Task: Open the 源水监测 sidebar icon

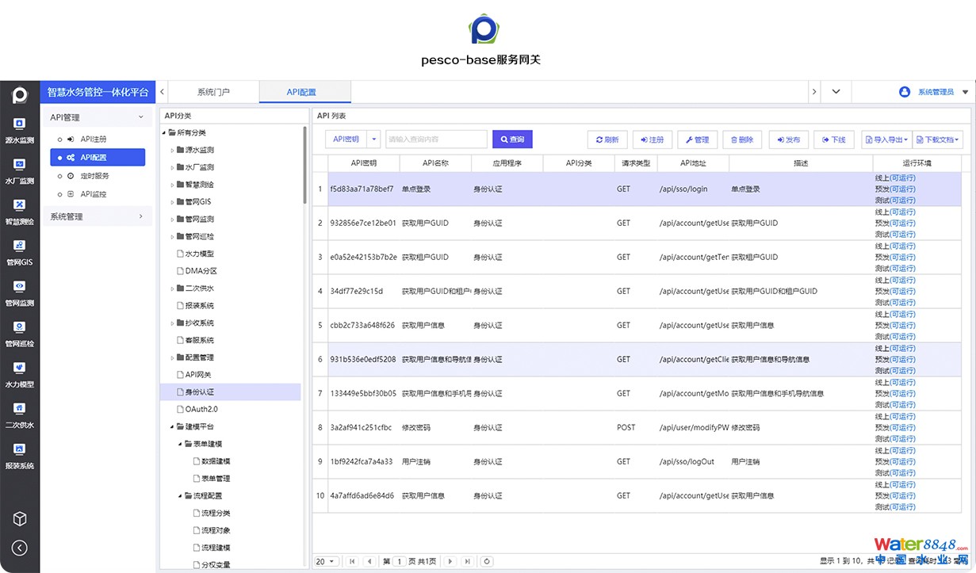Action: pos(20,124)
